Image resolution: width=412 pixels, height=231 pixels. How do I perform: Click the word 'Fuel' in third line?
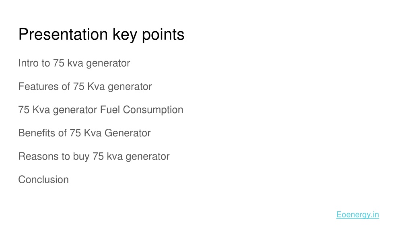click(x=110, y=110)
